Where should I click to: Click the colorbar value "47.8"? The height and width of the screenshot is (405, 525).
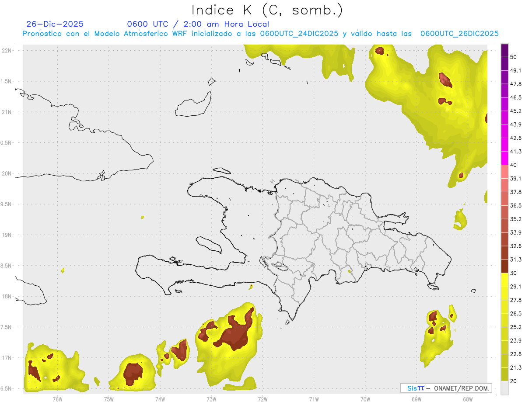tap(516, 84)
